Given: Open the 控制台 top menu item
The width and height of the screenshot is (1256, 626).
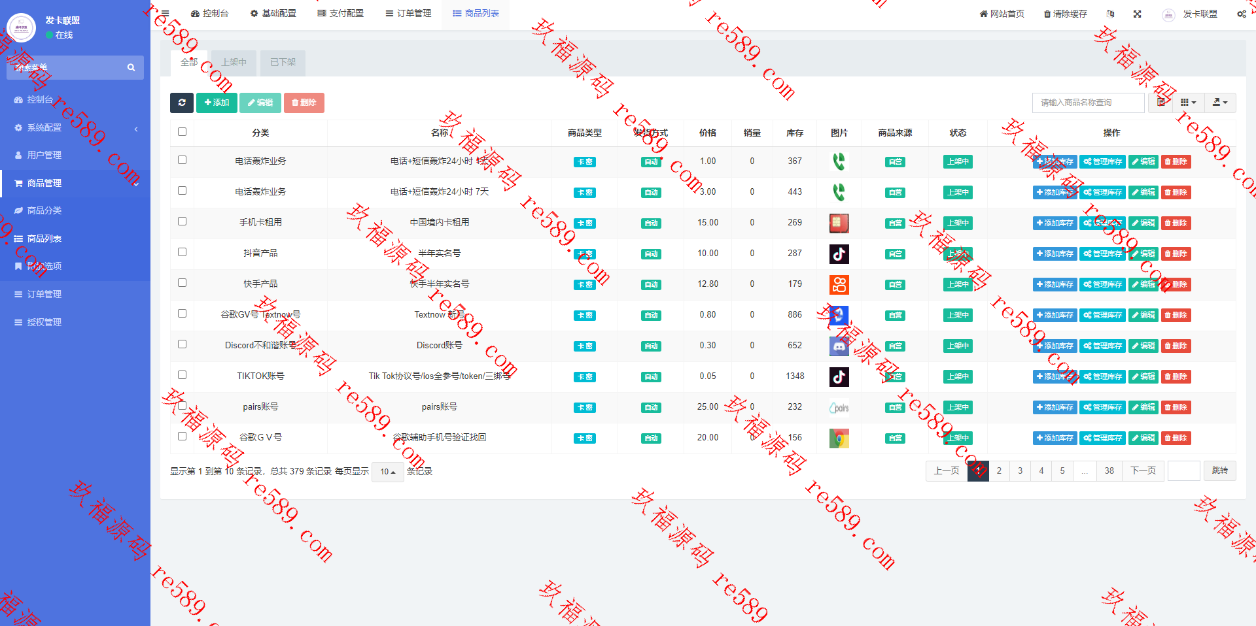Looking at the screenshot, I should (x=209, y=14).
